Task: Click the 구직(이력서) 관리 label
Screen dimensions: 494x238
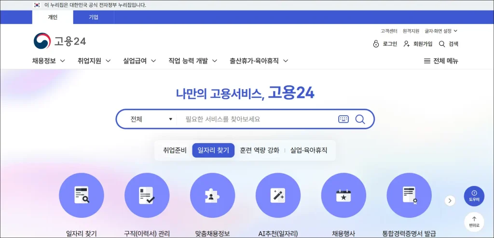Action: 147,234
